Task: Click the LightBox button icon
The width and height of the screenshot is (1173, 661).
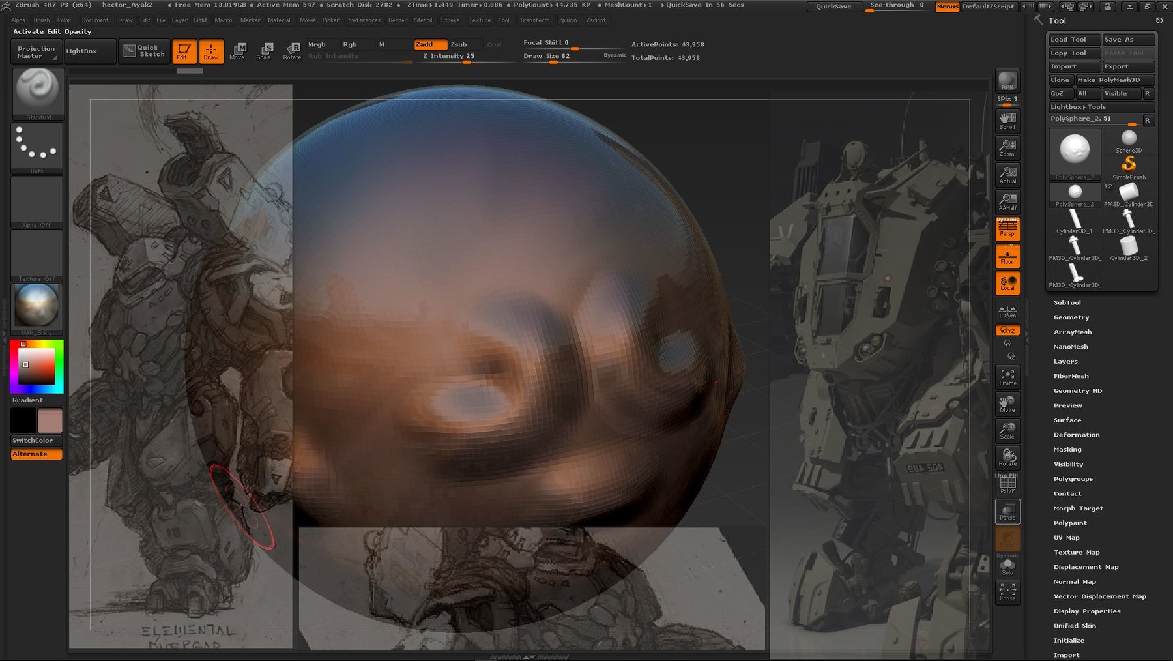Action: tap(89, 51)
